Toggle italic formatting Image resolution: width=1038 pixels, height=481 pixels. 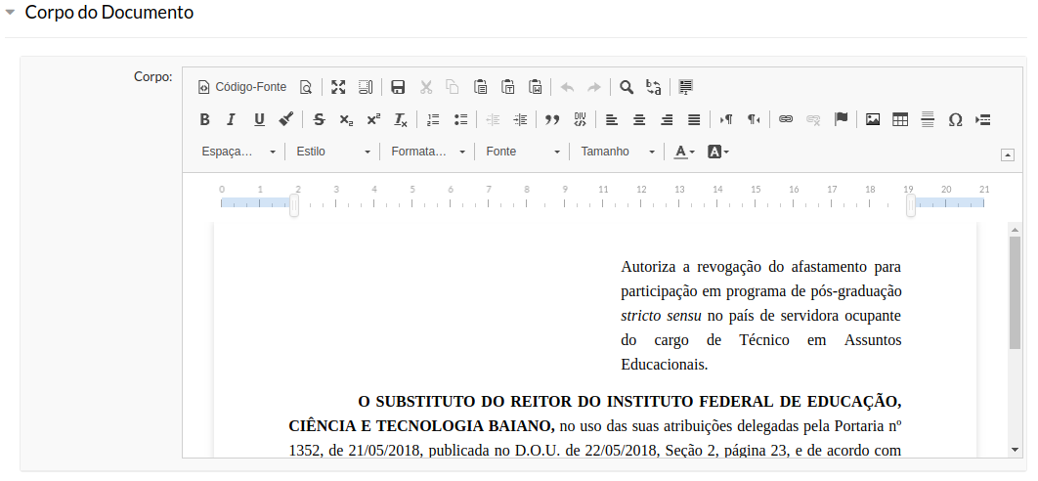pyautogui.click(x=232, y=119)
